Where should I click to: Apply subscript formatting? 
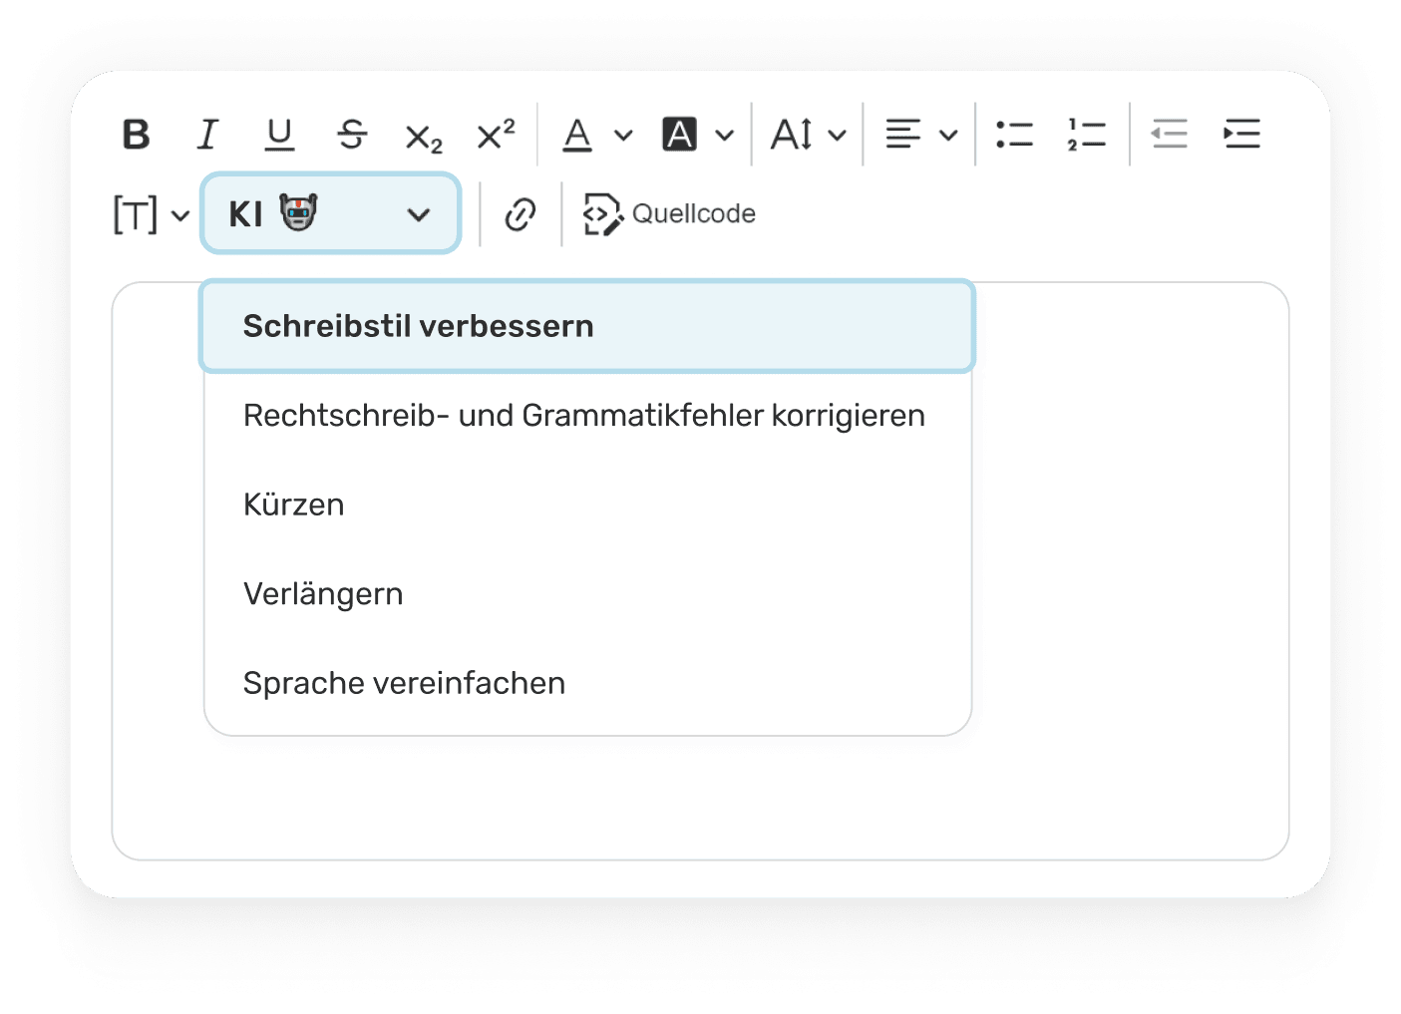click(x=423, y=136)
